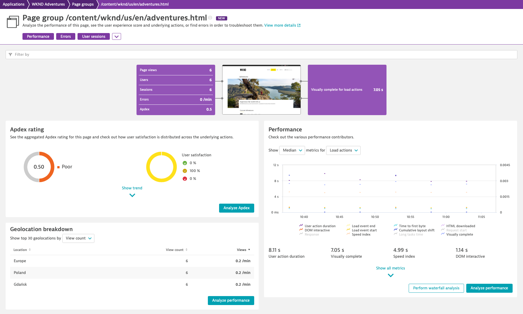Image resolution: width=523 pixels, height=314 pixels.
Task: Open the Load actions dropdown
Action: tap(343, 150)
